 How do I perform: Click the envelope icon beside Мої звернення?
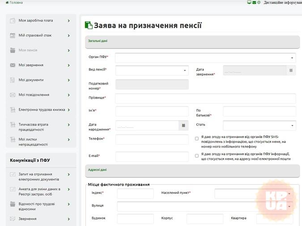[x=13, y=65]
